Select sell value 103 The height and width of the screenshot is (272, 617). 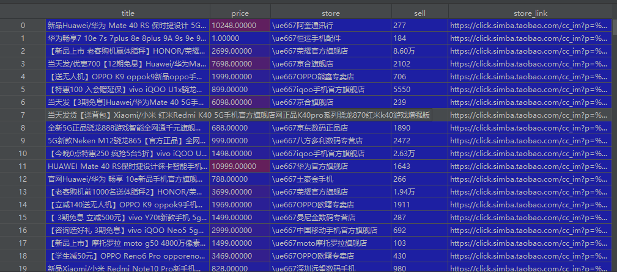(x=420, y=243)
